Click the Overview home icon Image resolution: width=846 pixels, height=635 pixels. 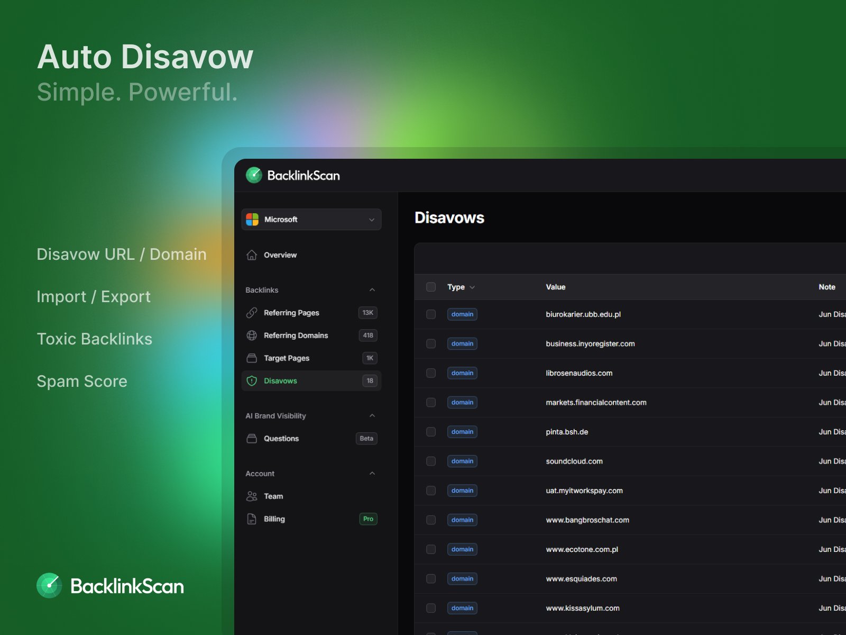(x=252, y=255)
